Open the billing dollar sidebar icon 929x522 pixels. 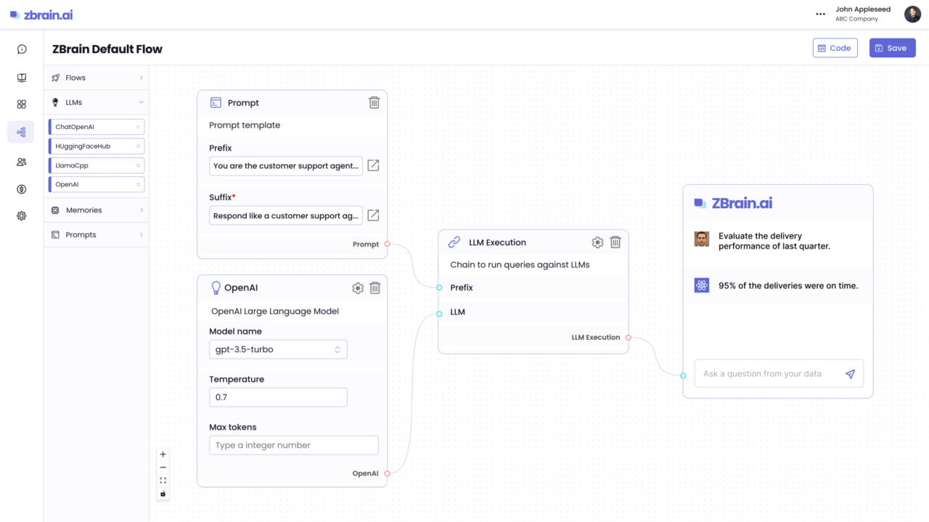[x=21, y=188]
